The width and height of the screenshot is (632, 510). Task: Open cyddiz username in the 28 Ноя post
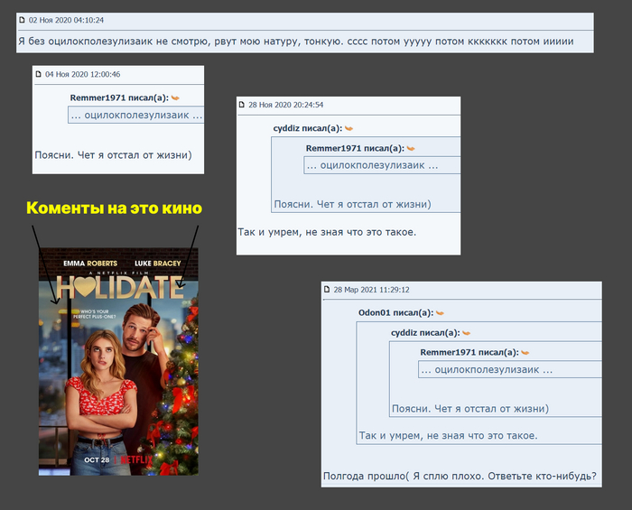click(291, 129)
